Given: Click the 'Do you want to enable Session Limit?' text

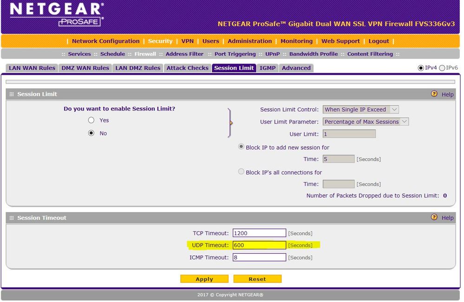Looking at the screenshot, I should tap(119, 109).
